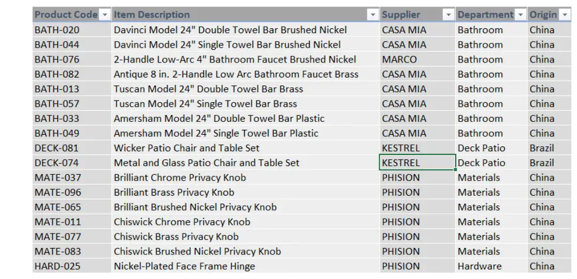
Task: Select the MARCO supplier cell
Action: (417, 59)
